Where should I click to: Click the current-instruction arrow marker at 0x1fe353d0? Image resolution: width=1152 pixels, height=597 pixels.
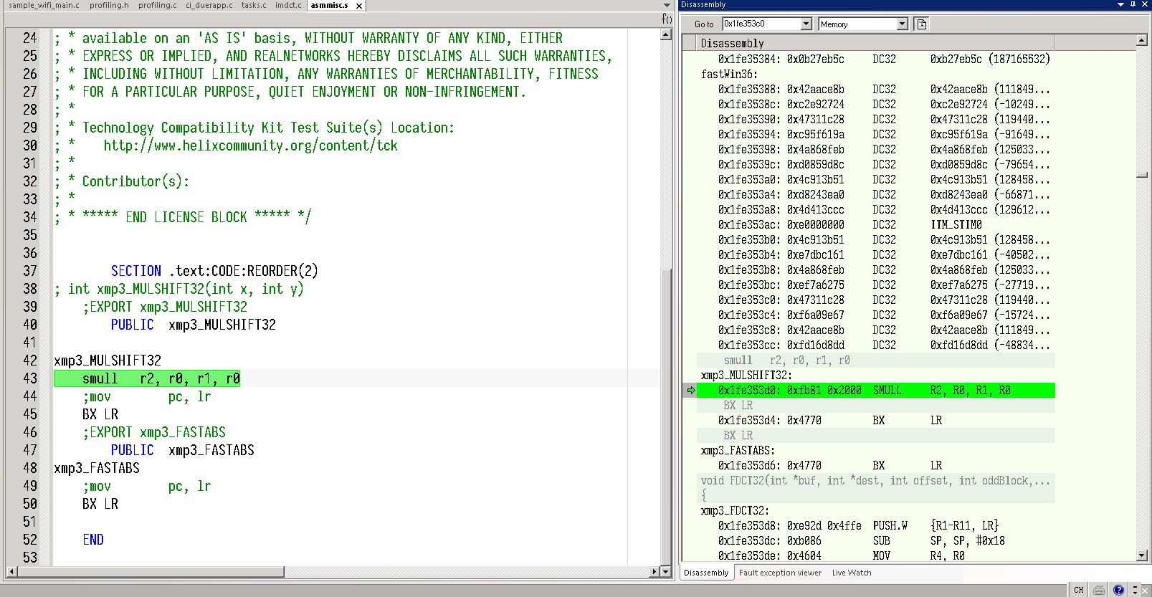pos(691,391)
